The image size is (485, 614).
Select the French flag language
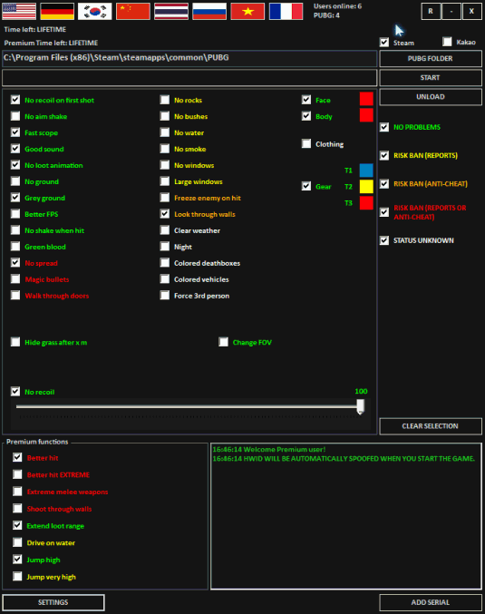click(x=286, y=11)
